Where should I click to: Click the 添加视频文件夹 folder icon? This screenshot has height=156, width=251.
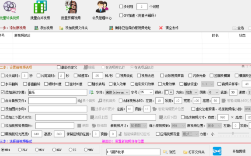[61, 28]
